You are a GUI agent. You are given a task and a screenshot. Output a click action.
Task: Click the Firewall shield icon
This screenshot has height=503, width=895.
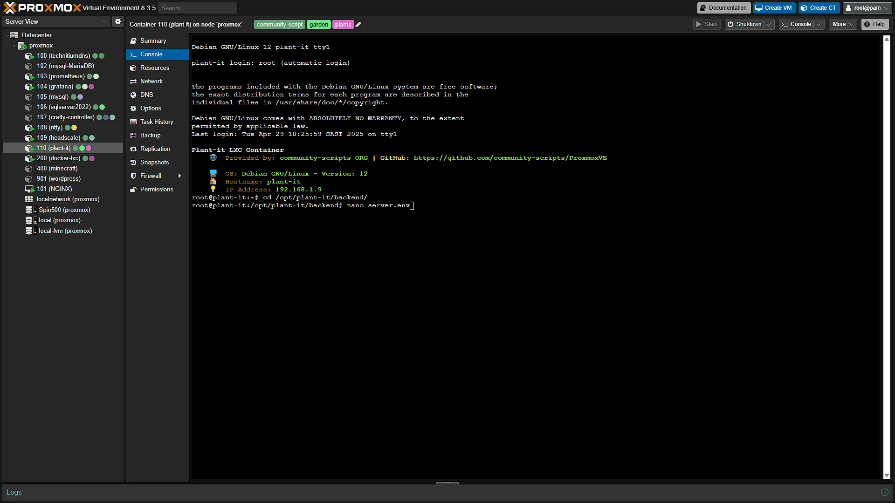coord(133,176)
